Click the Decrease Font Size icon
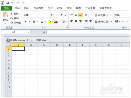 pyautogui.click(x=66, y=15)
